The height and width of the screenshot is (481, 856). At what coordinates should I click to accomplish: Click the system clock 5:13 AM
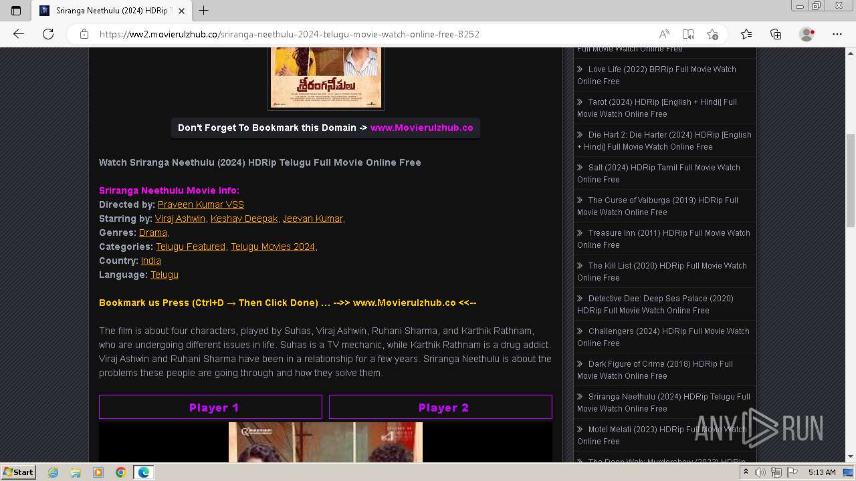point(822,472)
